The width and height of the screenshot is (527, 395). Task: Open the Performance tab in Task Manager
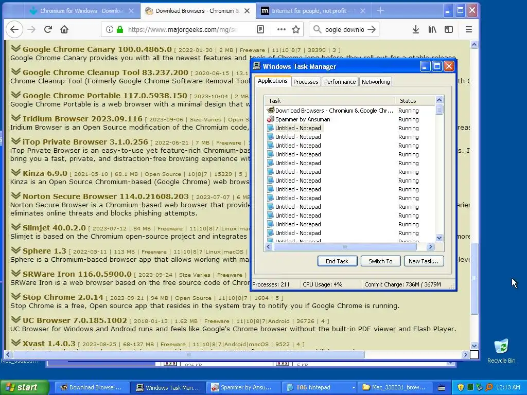340,82
